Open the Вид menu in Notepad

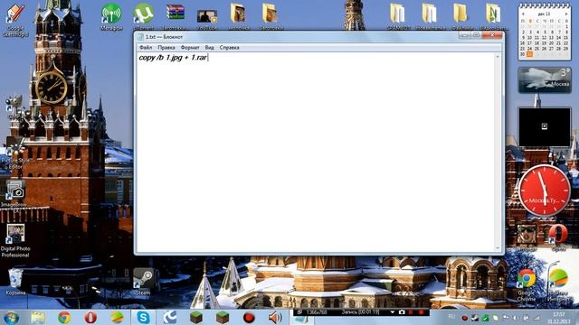tap(209, 48)
